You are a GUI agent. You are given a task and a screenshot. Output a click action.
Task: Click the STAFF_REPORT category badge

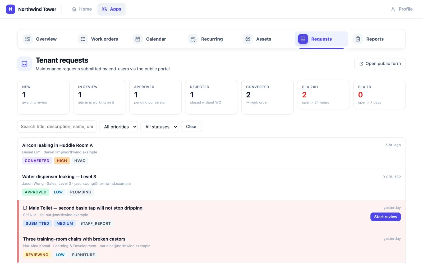[x=95, y=223]
